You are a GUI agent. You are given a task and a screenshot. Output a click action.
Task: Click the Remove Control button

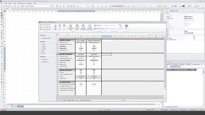99,28
